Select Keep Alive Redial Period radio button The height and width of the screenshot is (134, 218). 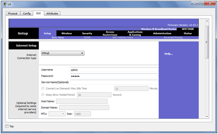pos(43,95)
